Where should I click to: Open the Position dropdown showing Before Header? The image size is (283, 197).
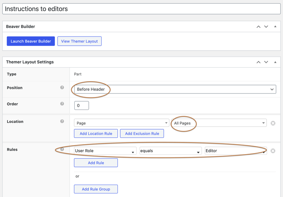(x=175, y=89)
